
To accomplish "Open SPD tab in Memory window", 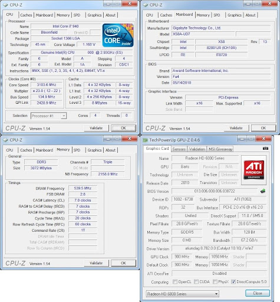I will click(x=77, y=150).
